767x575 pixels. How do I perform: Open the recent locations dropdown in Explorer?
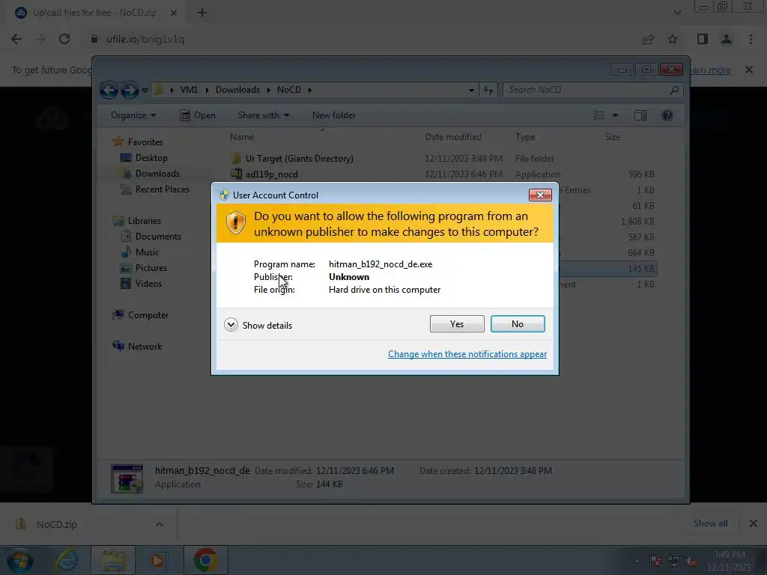tap(145, 90)
